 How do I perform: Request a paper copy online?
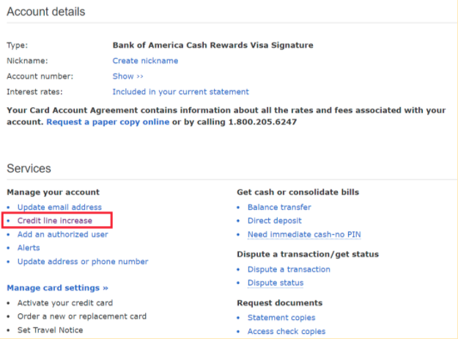(x=108, y=122)
